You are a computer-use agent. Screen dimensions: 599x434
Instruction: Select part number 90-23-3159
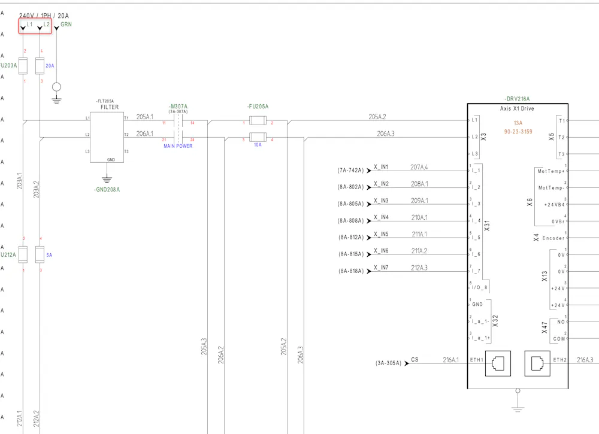point(518,131)
